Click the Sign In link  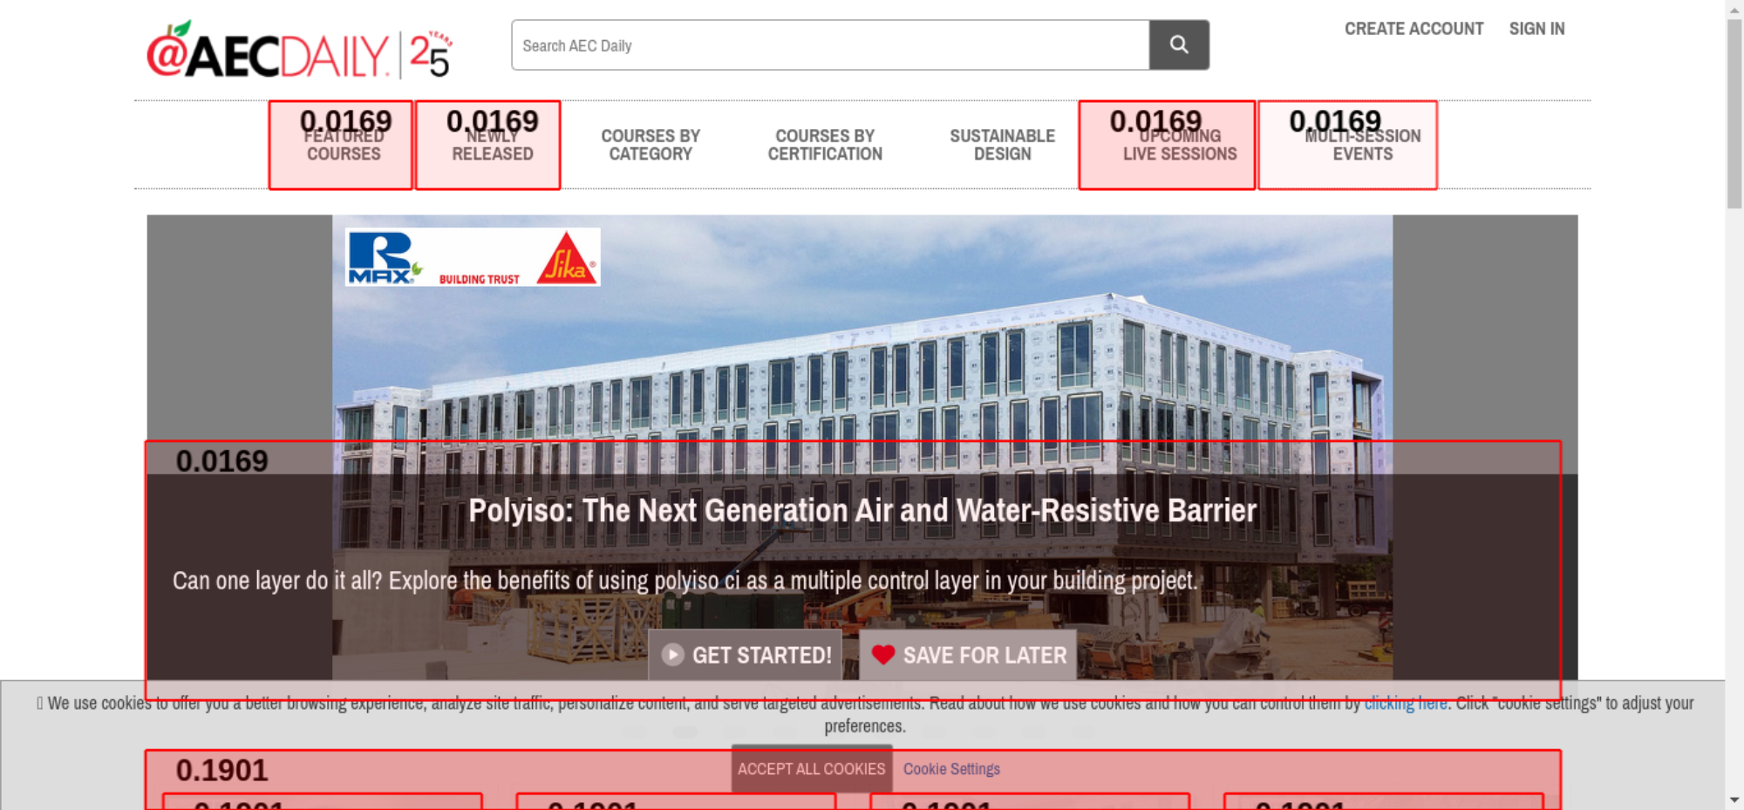(1536, 29)
